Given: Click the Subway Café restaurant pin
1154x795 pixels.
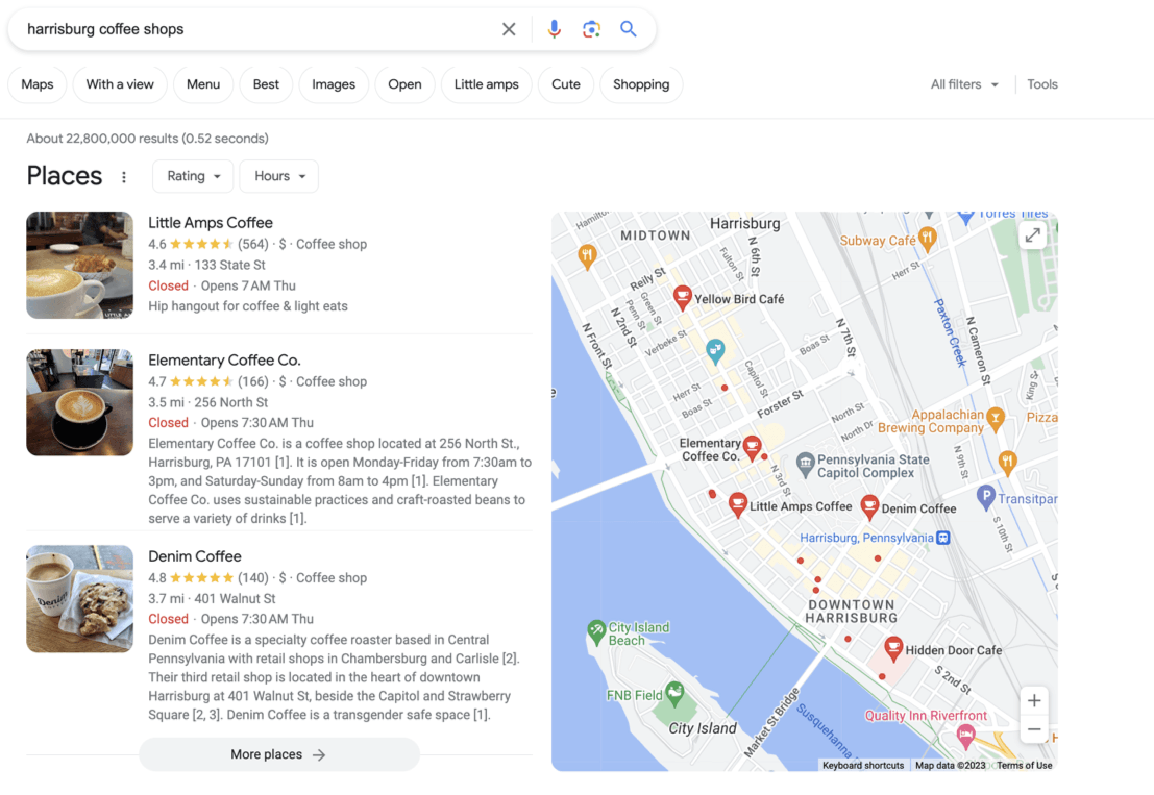Looking at the screenshot, I should pyautogui.click(x=927, y=240).
